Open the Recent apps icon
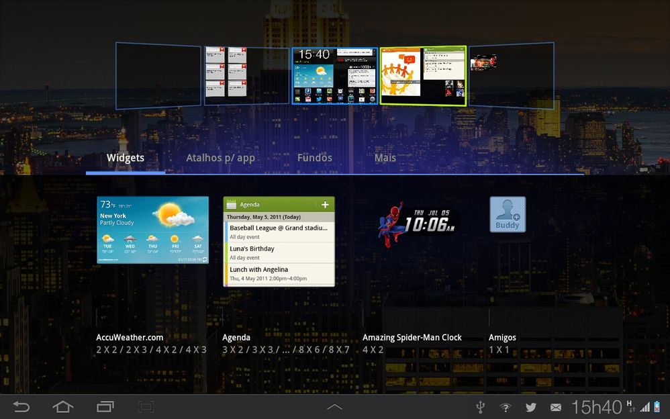This screenshot has width=670, height=419. tap(105, 407)
